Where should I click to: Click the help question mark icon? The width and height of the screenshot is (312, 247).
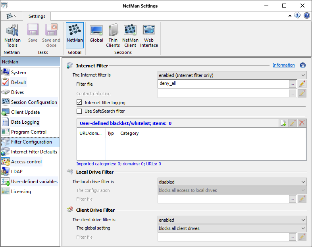click(x=307, y=16)
